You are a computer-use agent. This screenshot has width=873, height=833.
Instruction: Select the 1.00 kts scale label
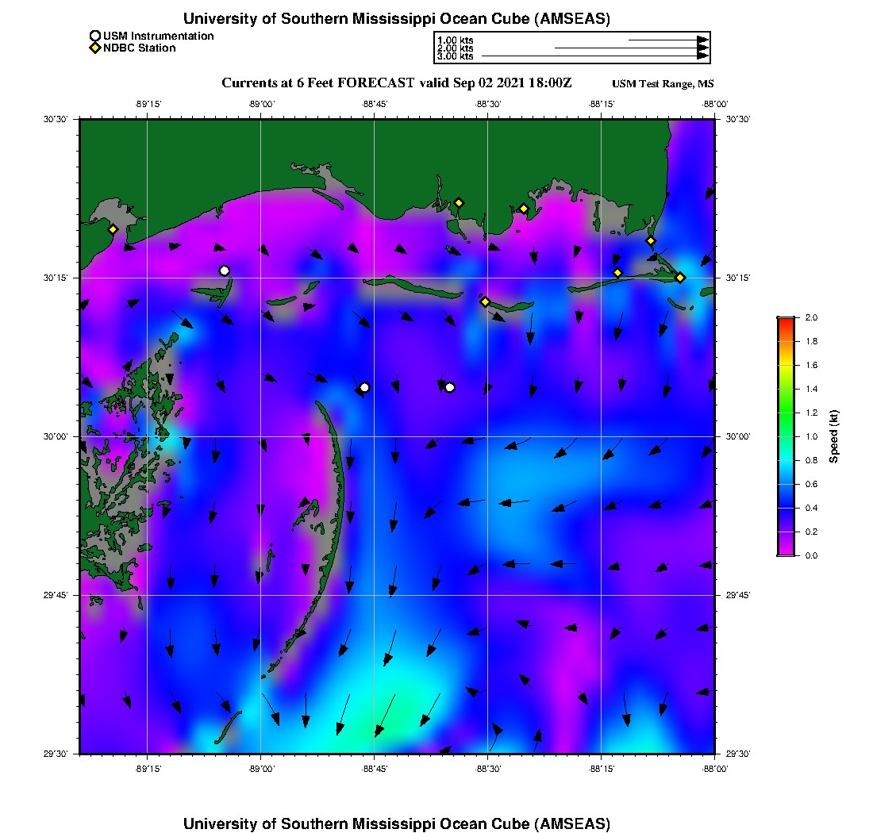click(455, 40)
